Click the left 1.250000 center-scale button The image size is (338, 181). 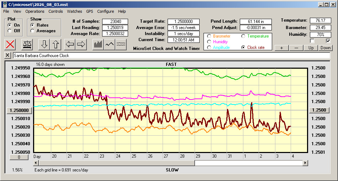(19, 111)
